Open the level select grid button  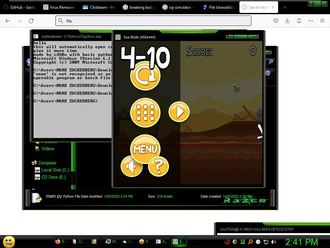145,112
